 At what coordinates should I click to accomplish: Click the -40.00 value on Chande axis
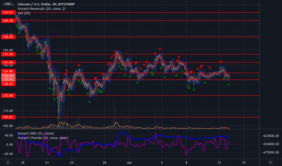point(8,154)
